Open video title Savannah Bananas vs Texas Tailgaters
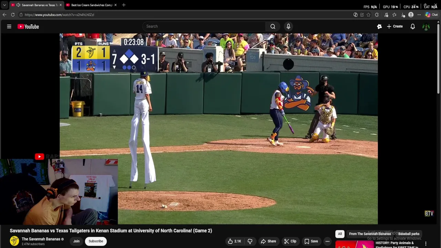Image resolution: width=441 pixels, height=248 pixels. click(x=111, y=231)
